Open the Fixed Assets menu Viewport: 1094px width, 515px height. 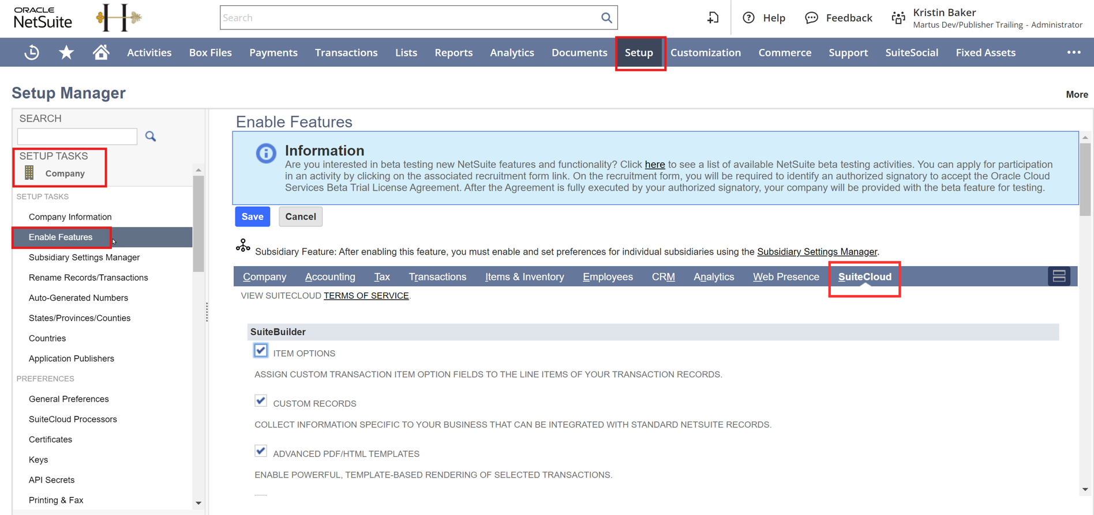click(x=986, y=52)
